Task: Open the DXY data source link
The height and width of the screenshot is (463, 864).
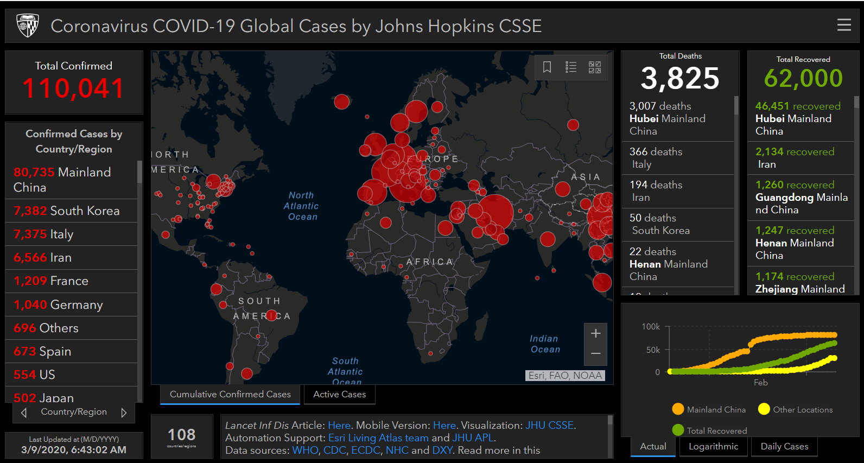Action: pos(442,451)
